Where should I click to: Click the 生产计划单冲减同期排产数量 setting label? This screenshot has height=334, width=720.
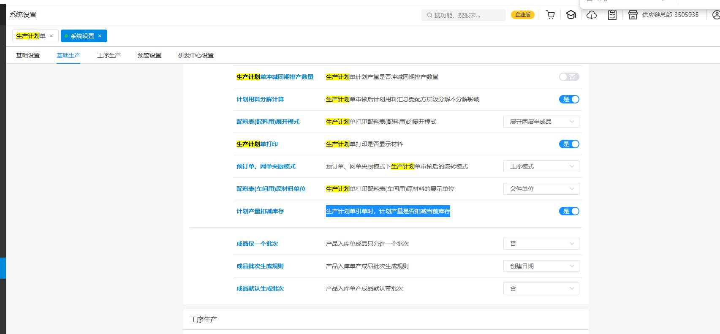[x=275, y=77]
